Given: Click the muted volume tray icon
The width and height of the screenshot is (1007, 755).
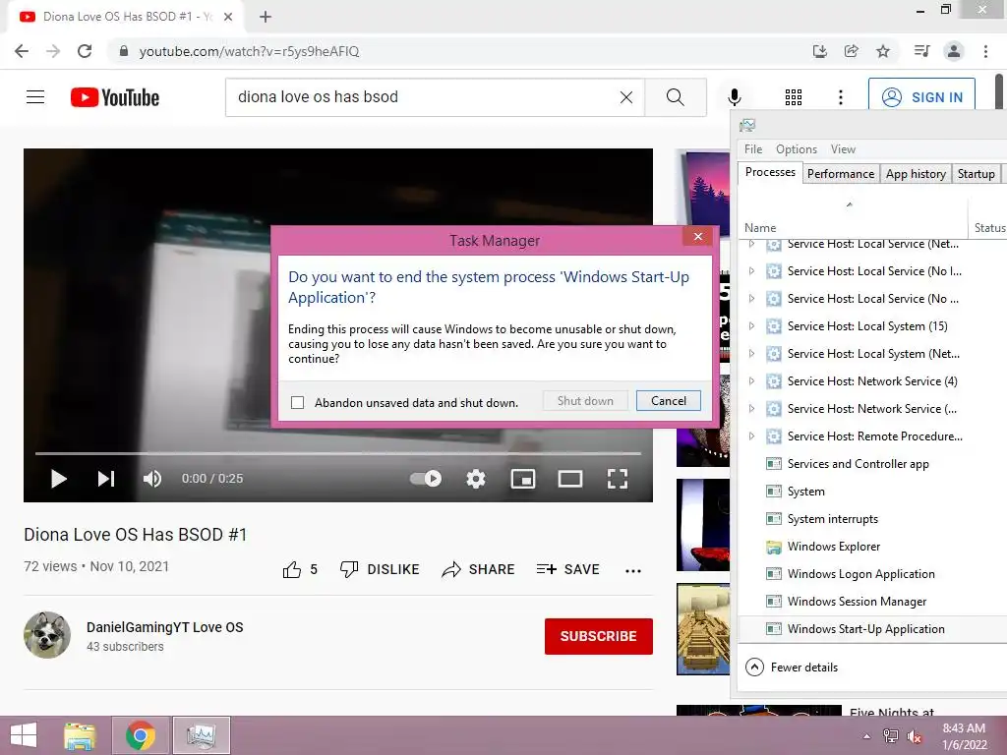Looking at the screenshot, I should (x=915, y=736).
